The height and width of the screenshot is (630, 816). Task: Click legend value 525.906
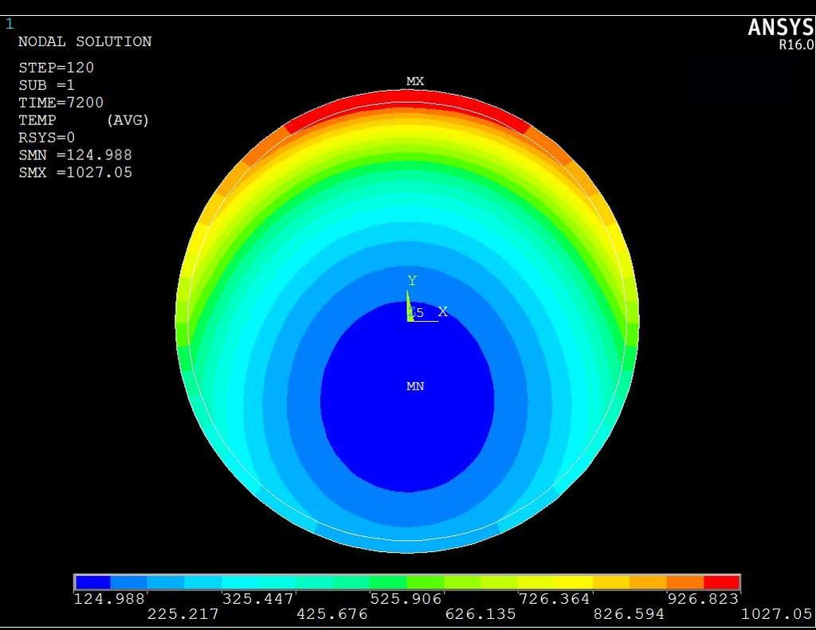click(x=406, y=599)
